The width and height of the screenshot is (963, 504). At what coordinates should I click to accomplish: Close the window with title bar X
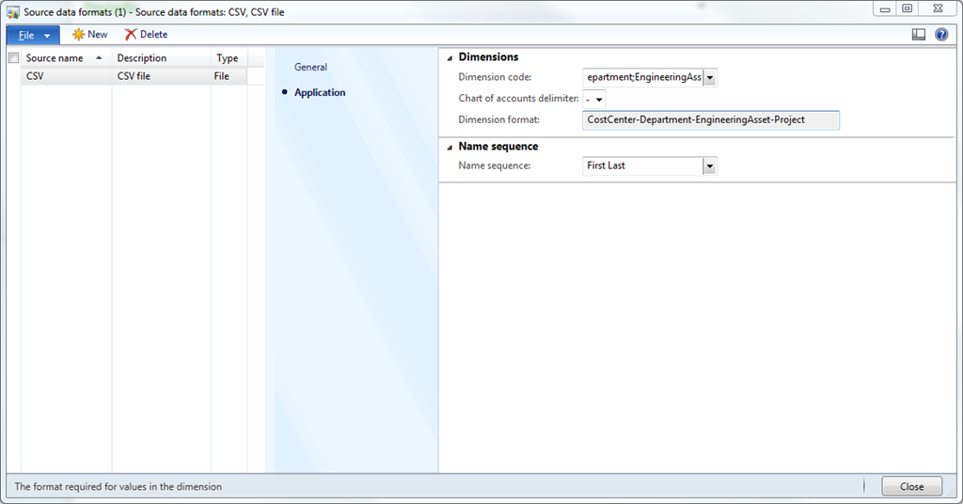tap(938, 8)
